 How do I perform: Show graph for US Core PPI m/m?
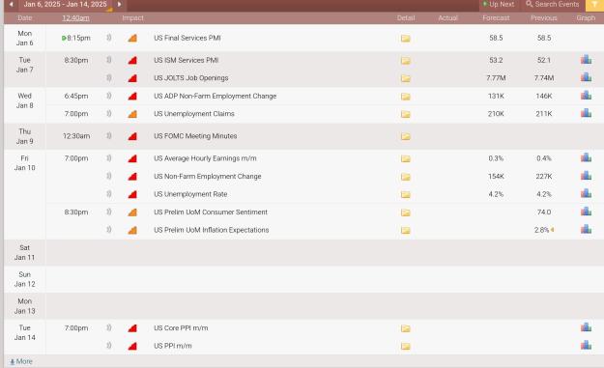point(586,326)
